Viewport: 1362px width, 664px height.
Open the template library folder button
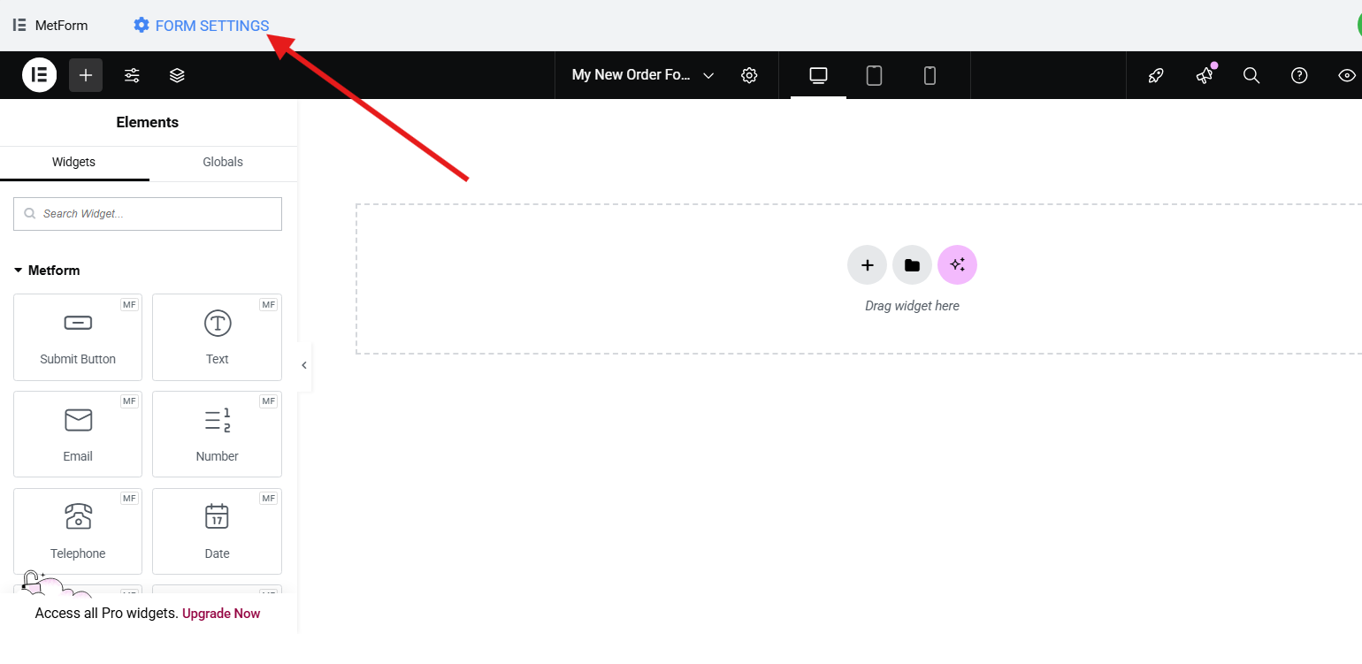pos(912,265)
